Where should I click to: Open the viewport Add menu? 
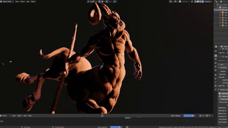pyautogui.click(x=28, y=1)
